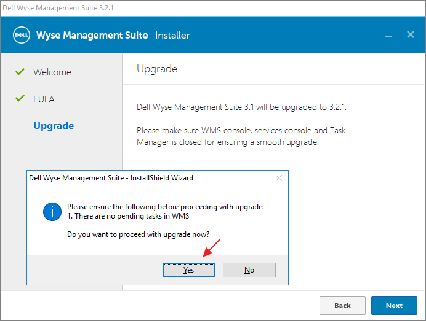Screen dimensions: 426x321
Task: Close the Wyse Management Suite installer
Action: (411, 35)
